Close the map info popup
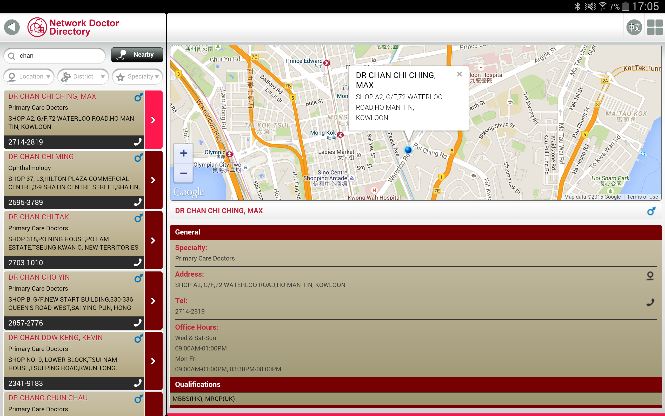The height and width of the screenshot is (416, 665). click(459, 74)
